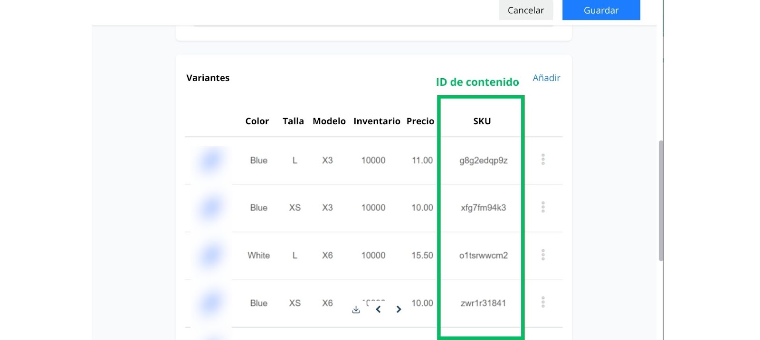Click price 15.50 cell
The height and width of the screenshot is (340, 760).
tap(422, 256)
